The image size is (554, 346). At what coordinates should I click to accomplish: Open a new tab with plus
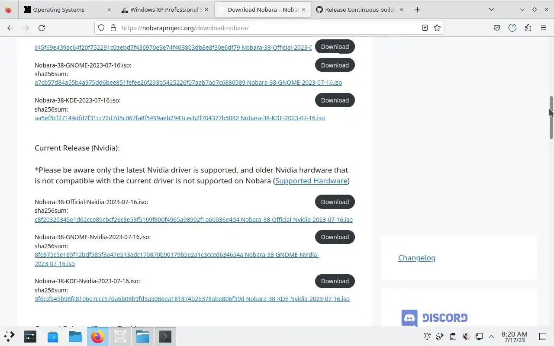coord(417,10)
